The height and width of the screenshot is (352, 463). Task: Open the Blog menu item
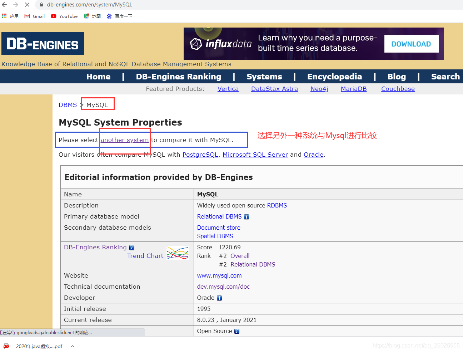coord(397,77)
